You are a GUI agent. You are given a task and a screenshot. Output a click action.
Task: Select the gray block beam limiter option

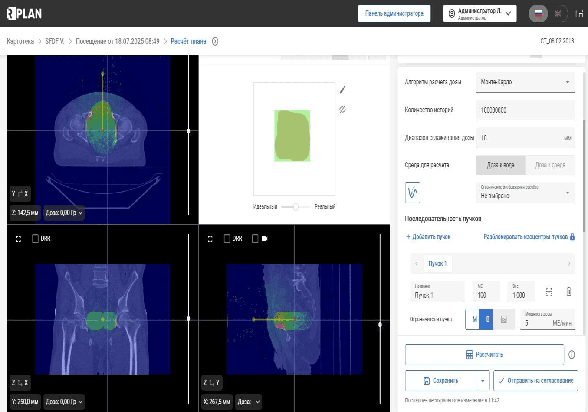[504, 319]
